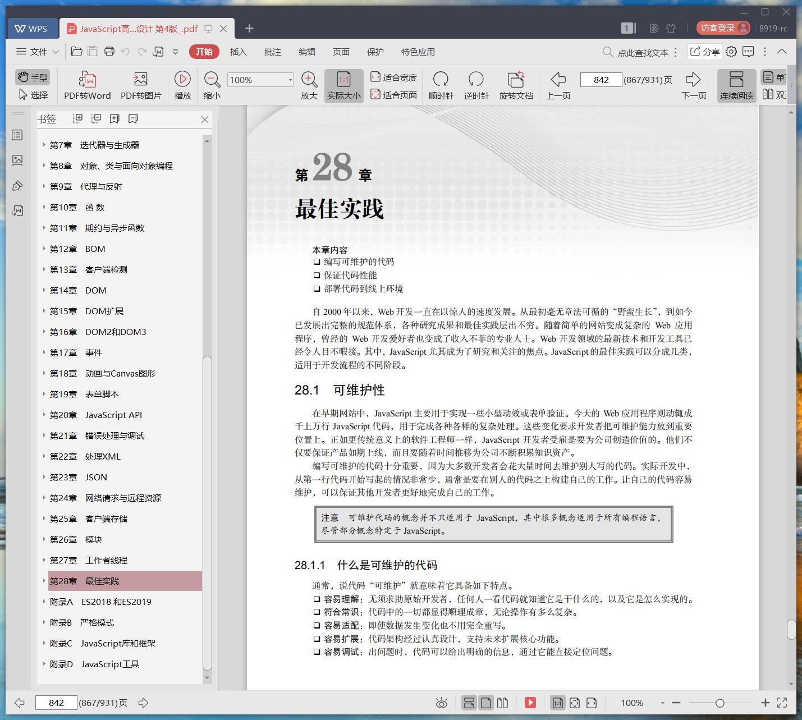The height and width of the screenshot is (720, 802).
Task: Expand 第23章 JSON bookmark arrow
Action: click(45, 477)
